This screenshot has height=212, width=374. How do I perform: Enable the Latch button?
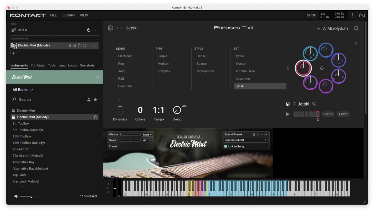pyautogui.click(x=343, y=114)
